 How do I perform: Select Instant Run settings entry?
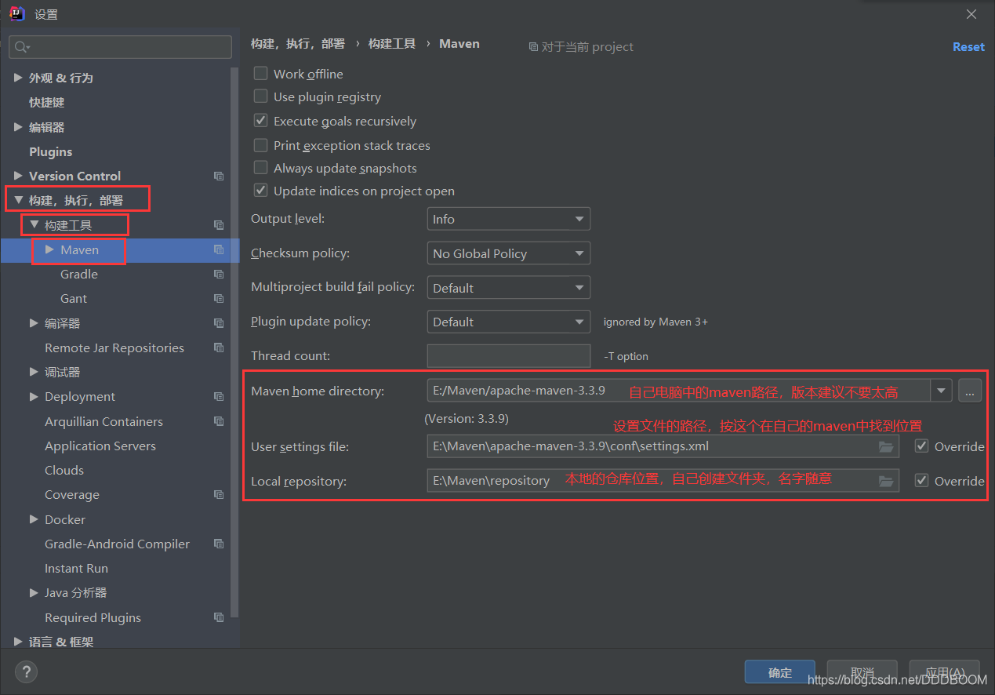click(77, 569)
